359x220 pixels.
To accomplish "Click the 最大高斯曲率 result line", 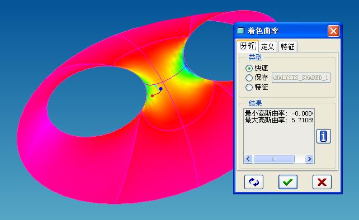I will (278, 120).
